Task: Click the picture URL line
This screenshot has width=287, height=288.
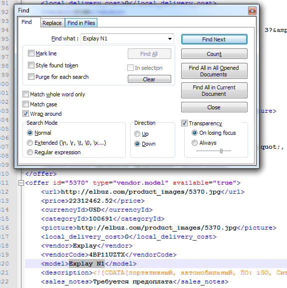Action: (159, 228)
